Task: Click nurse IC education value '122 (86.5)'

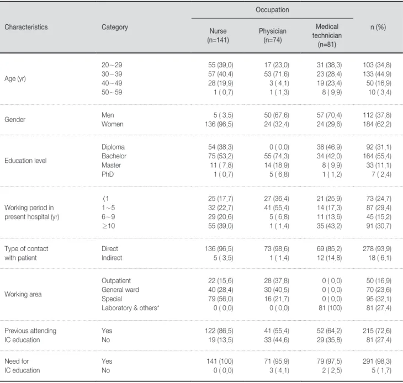Action: click(x=219, y=331)
